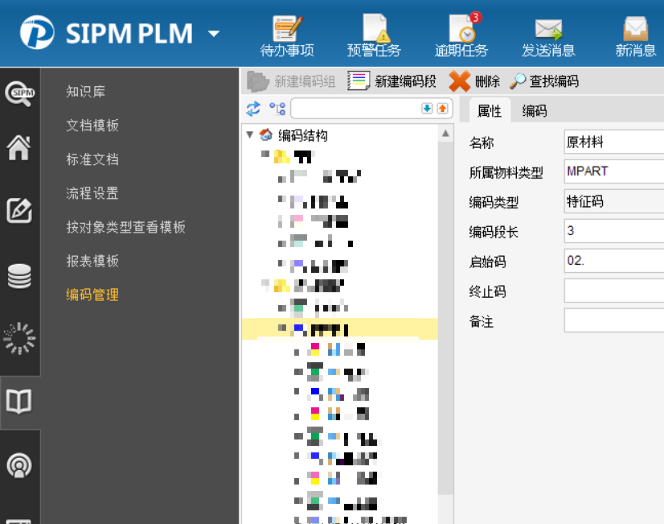664x524 pixels.
Task: Click 查找编码 search code button
Action: tap(544, 81)
